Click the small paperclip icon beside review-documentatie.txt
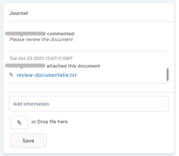The image size is (179, 156). [x=11, y=75]
